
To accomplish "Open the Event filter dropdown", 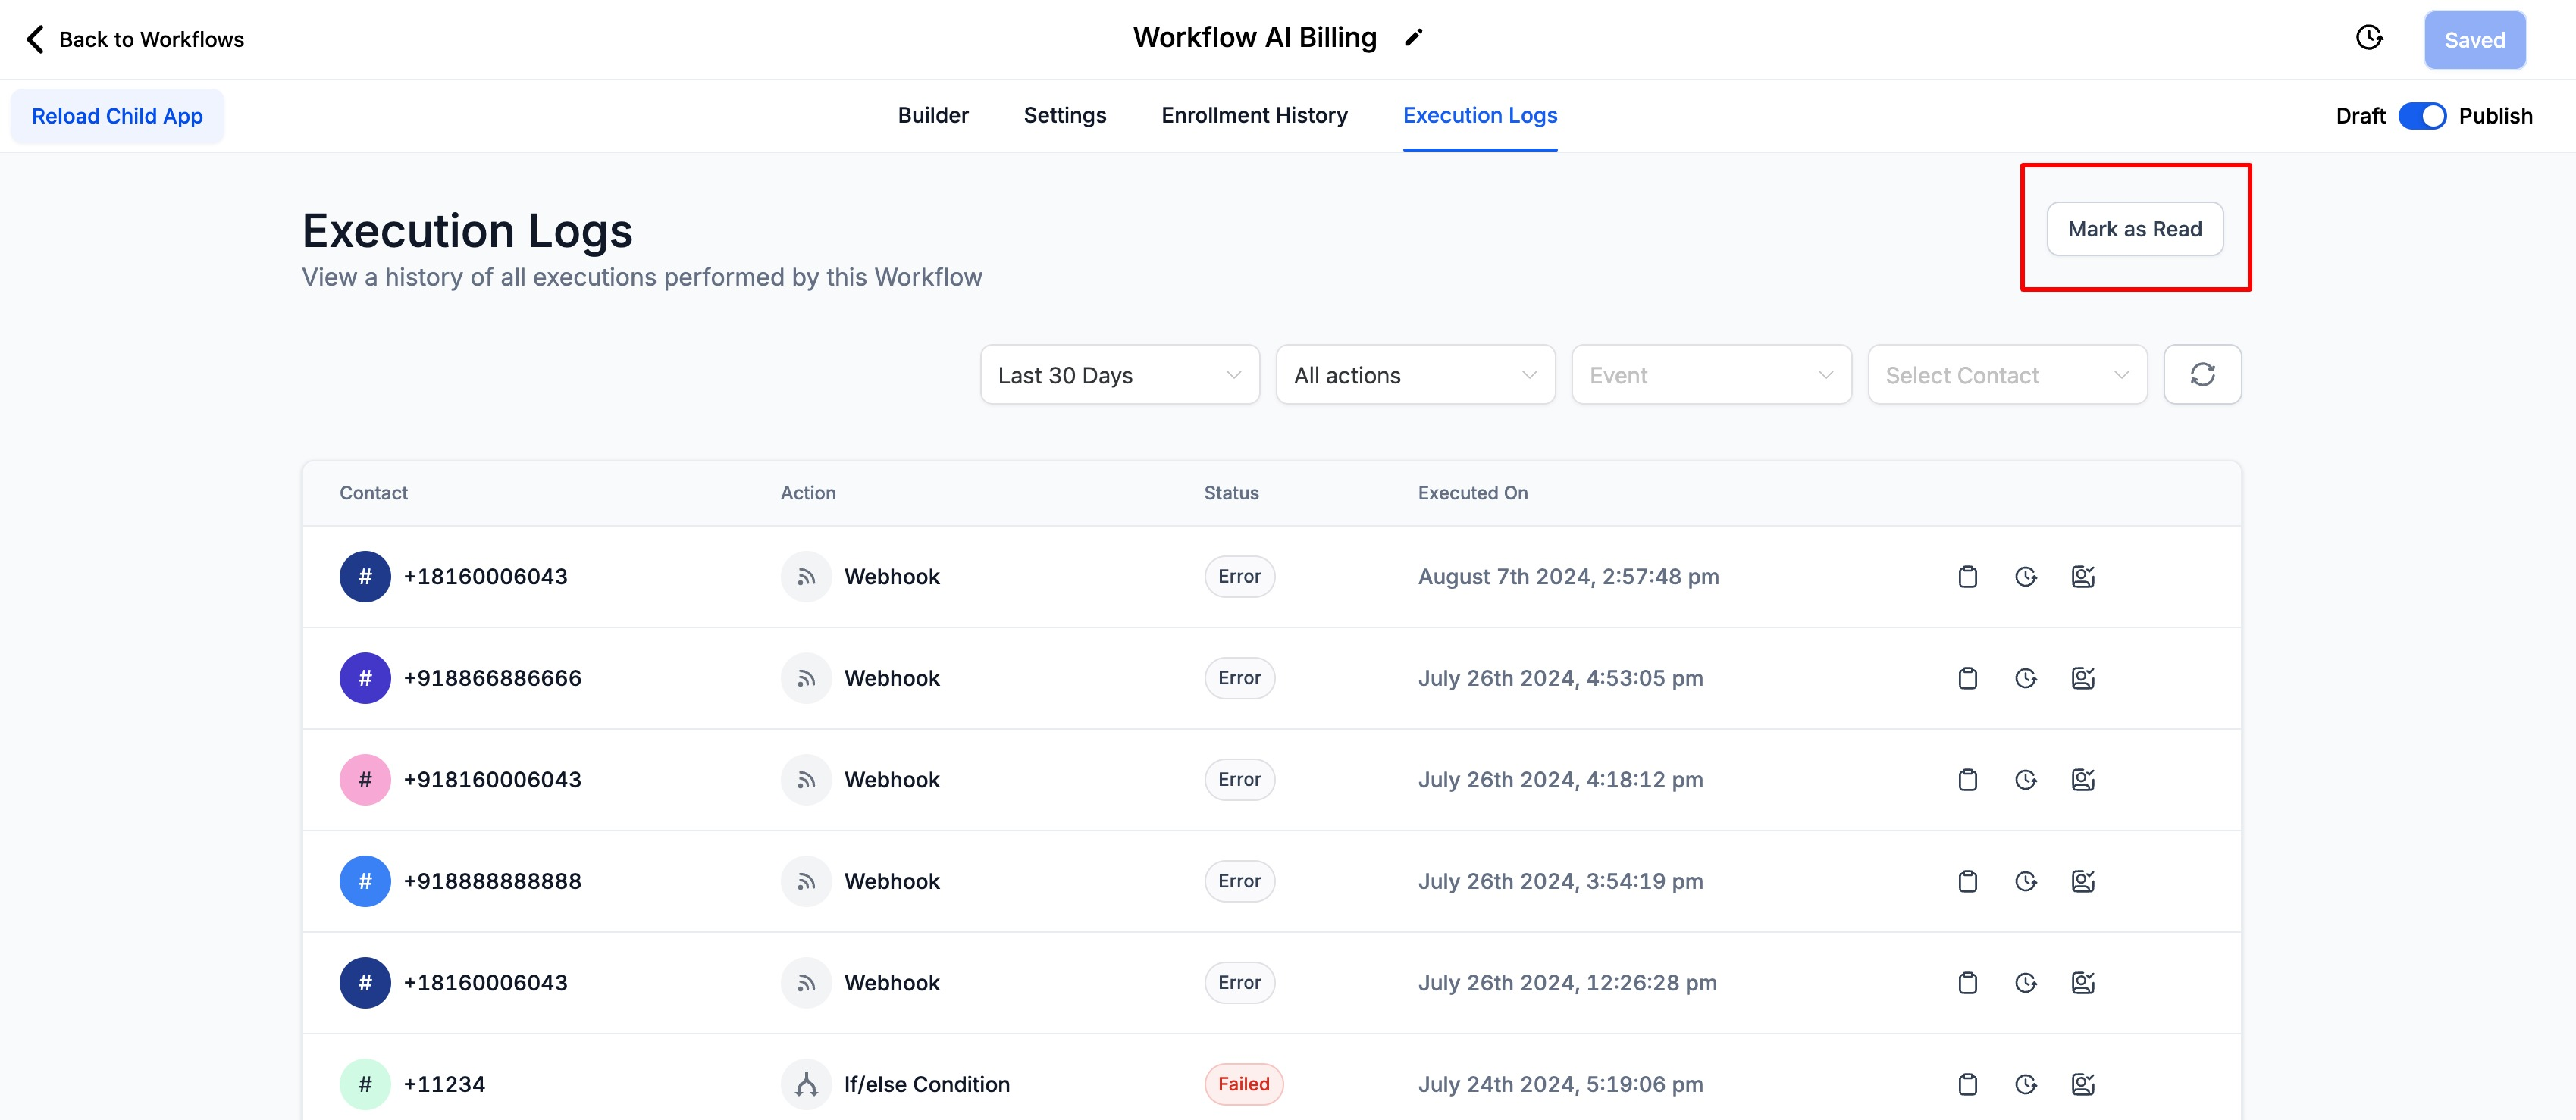I will [1711, 375].
